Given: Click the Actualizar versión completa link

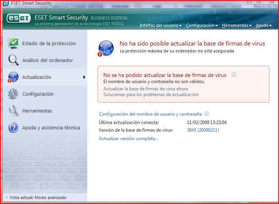Looking at the screenshot, I should click(x=128, y=139).
